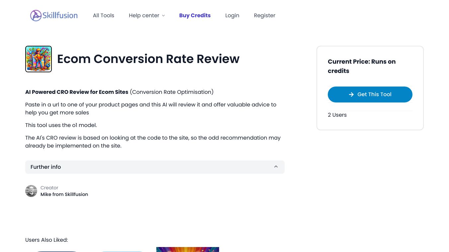This screenshot has height=252, width=449.
Task: Open the Help center menu
Action: [144, 16]
